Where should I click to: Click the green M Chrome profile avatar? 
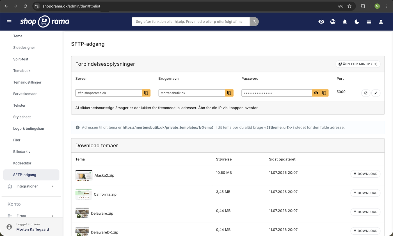[x=377, y=6]
